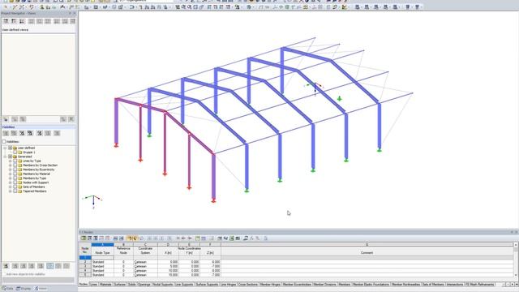This screenshot has height=292, width=519.
Task: Check the Lines by Type box
Action: (x=15, y=161)
